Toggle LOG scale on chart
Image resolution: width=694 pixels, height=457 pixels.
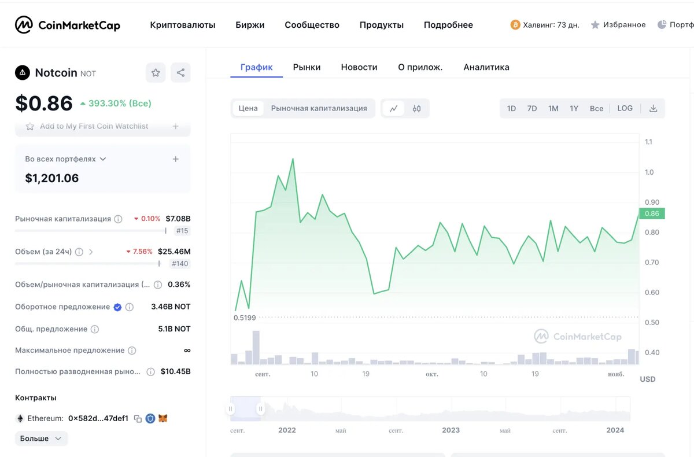pyautogui.click(x=625, y=108)
